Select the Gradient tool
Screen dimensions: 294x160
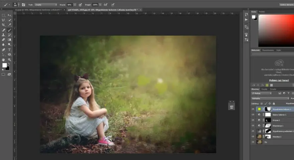point(9,40)
